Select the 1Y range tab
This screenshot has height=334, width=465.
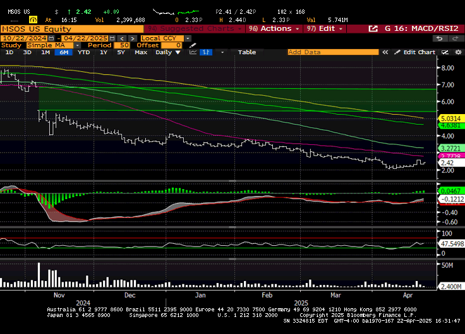[x=103, y=52]
